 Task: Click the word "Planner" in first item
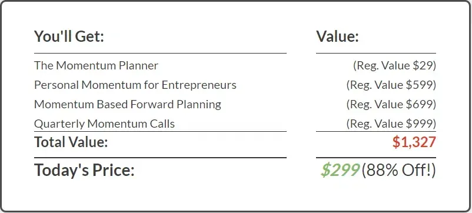tap(138, 65)
